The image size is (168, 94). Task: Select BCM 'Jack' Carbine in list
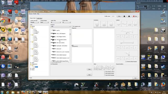[x=60, y=43]
